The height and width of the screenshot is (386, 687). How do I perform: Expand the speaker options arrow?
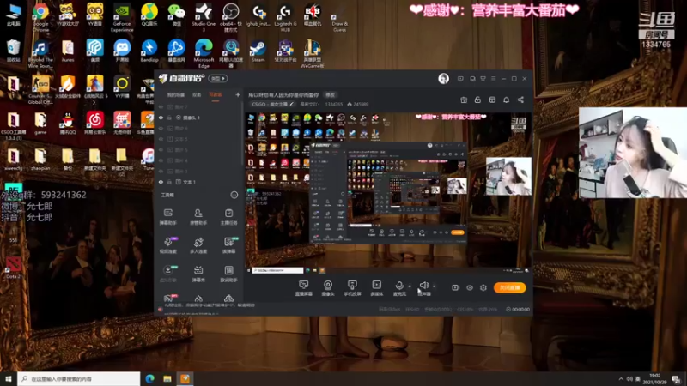click(435, 286)
